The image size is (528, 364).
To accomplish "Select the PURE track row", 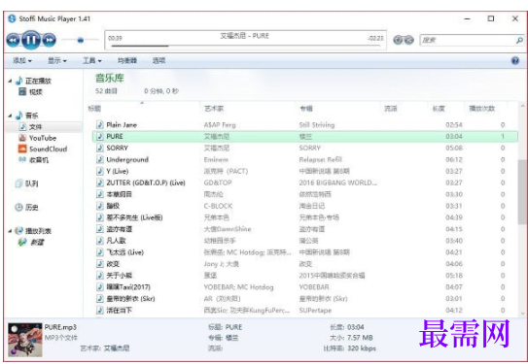I will [x=305, y=137].
